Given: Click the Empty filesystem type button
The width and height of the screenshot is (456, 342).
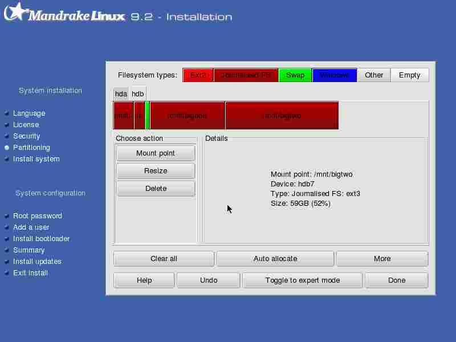Looking at the screenshot, I should point(409,75).
